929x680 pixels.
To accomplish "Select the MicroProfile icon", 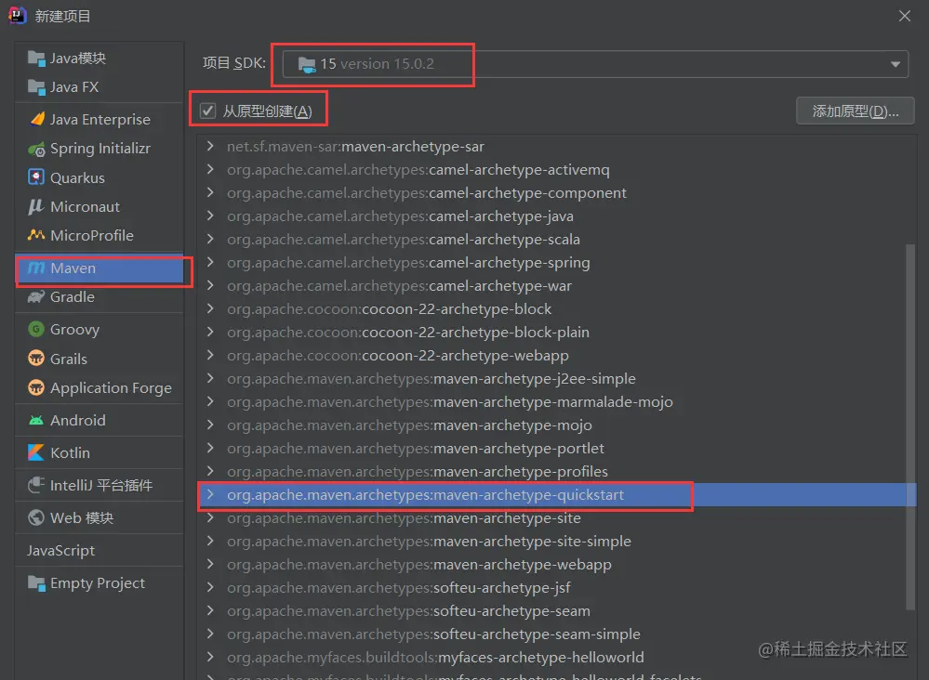I will [36, 235].
